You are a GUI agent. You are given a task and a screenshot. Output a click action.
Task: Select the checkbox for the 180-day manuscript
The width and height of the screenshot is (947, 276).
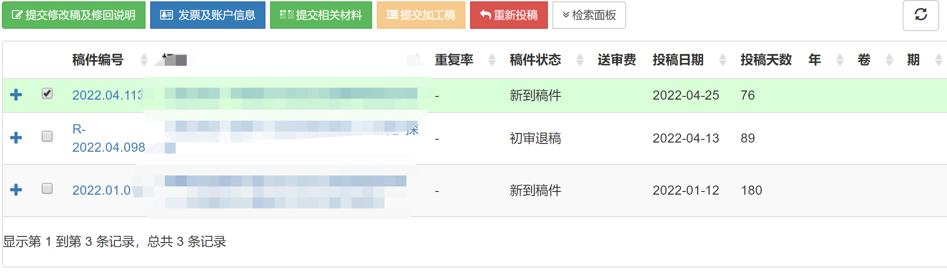[47, 189]
